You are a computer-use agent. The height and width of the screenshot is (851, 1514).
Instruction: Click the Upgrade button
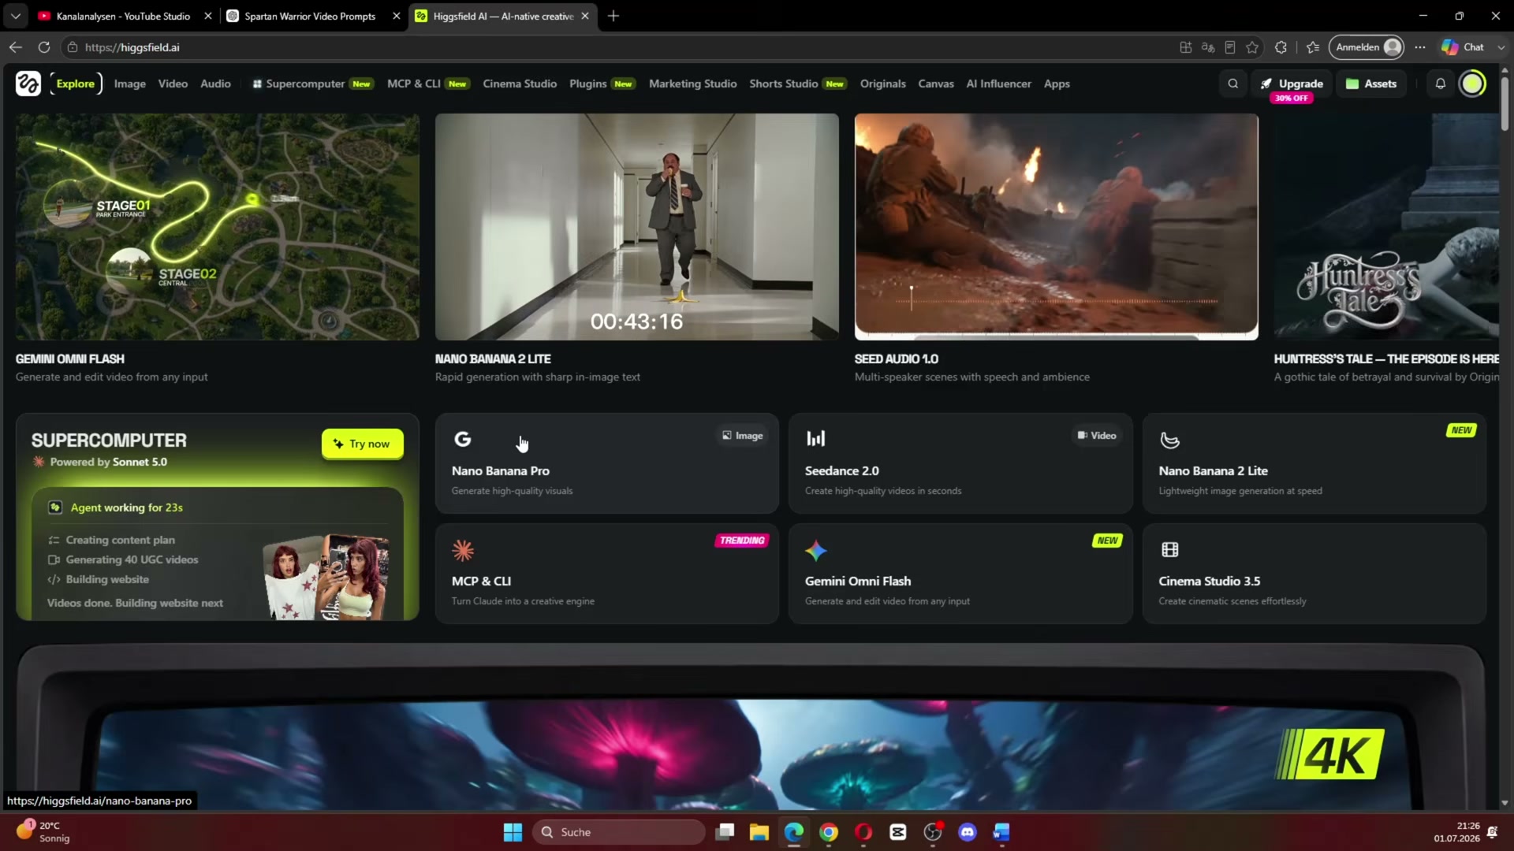point(1292,84)
